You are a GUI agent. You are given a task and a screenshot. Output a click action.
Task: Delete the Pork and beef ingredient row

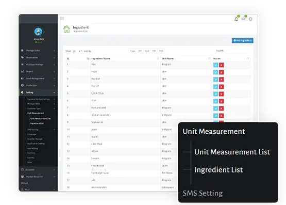[222, 108]
